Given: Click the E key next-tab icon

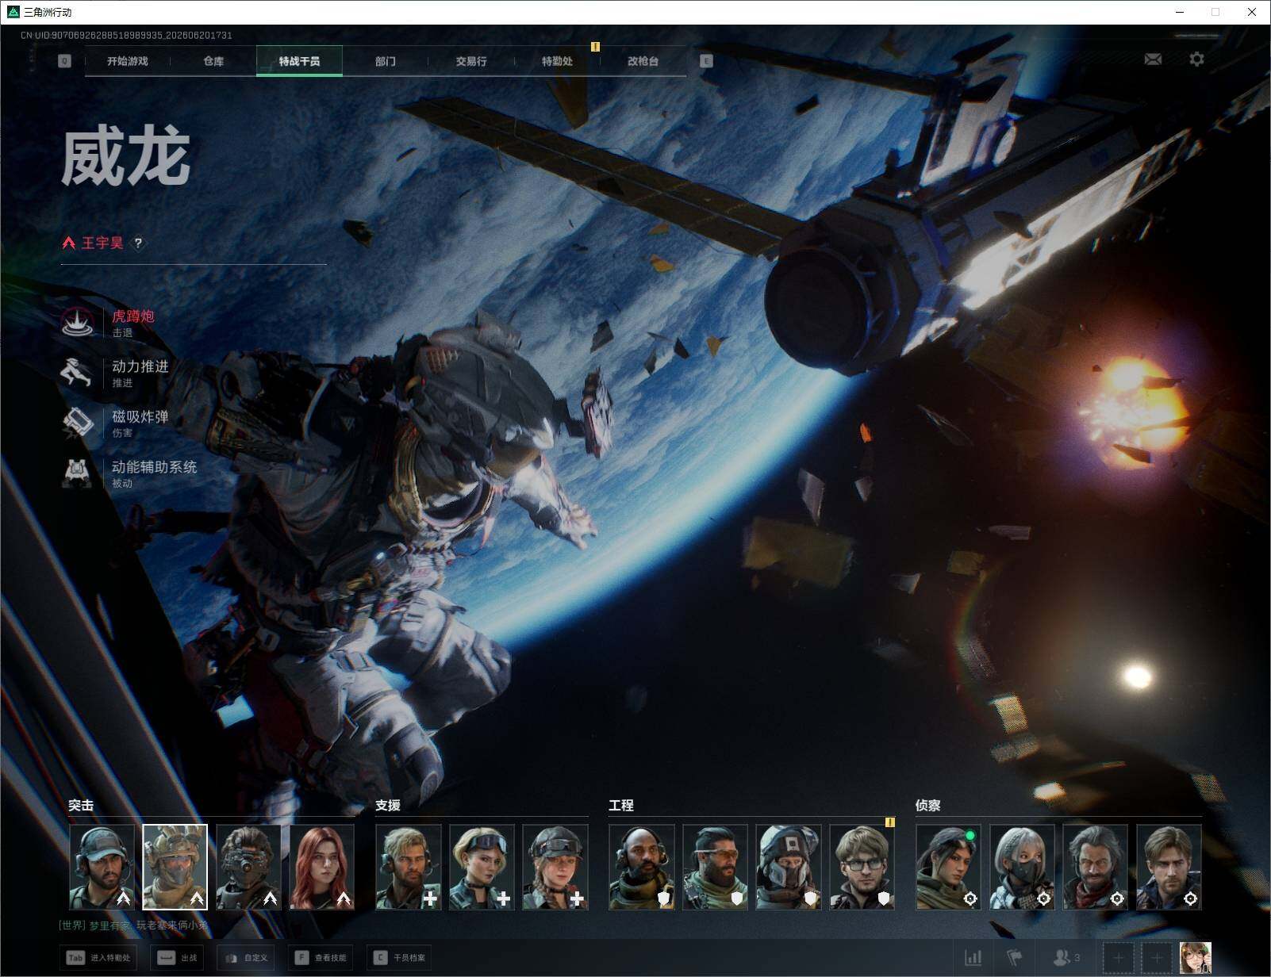Looking at the screenshot, I should tap(706, 61).
